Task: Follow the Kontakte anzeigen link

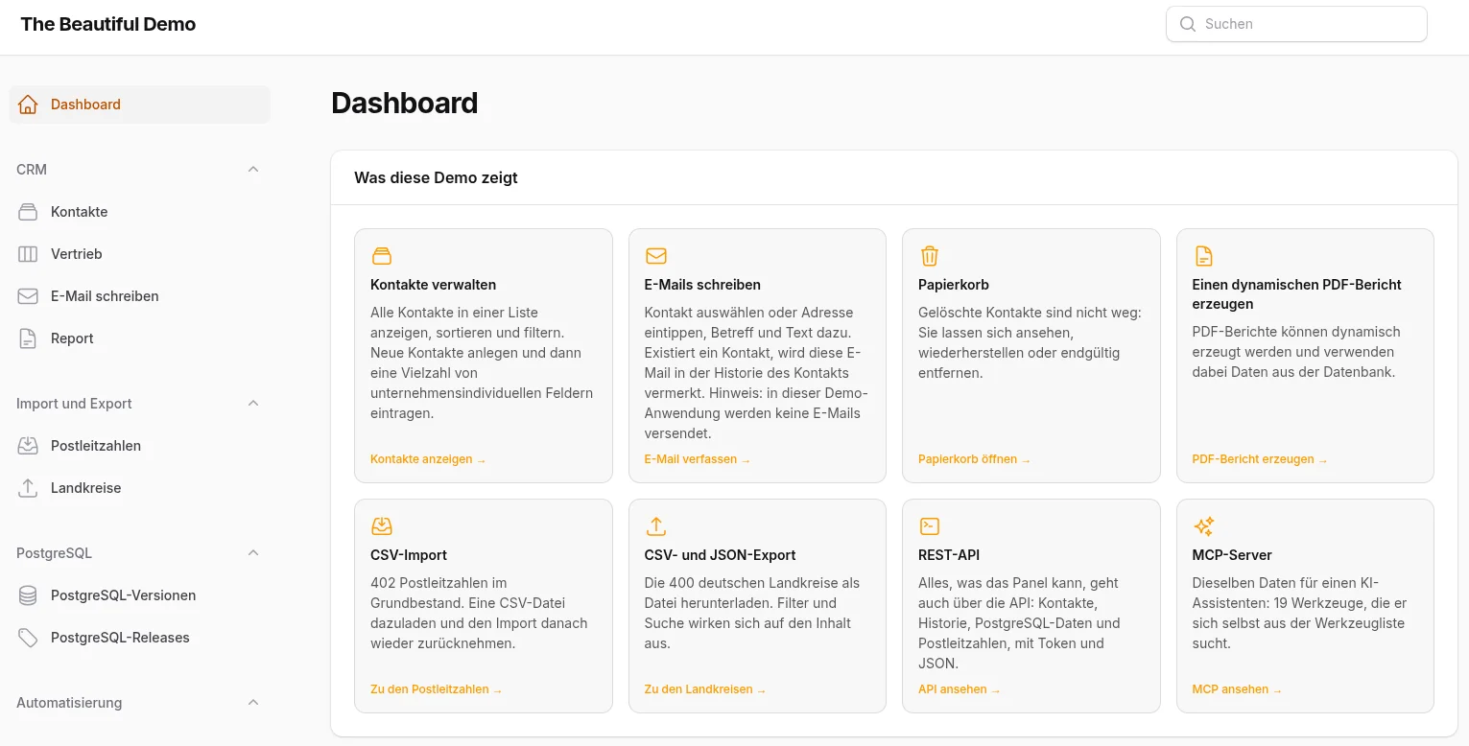Action: click(428, 459)
